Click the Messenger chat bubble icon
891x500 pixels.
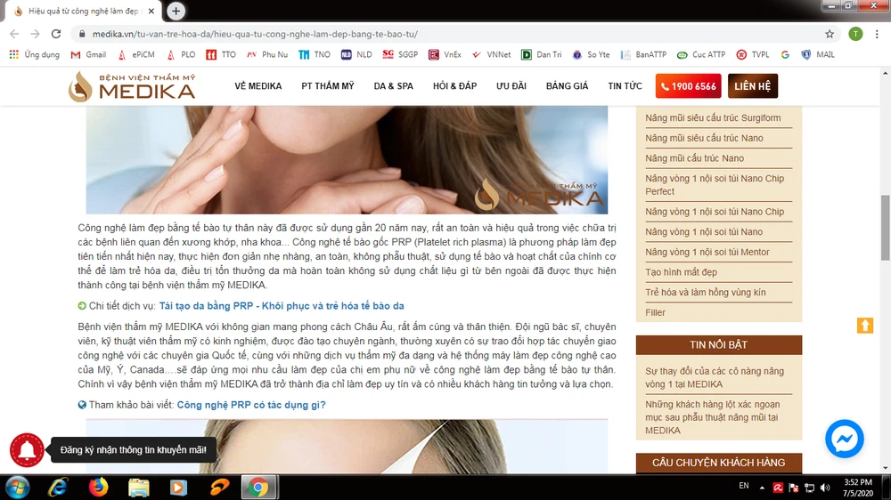click(x=844, y=439)
